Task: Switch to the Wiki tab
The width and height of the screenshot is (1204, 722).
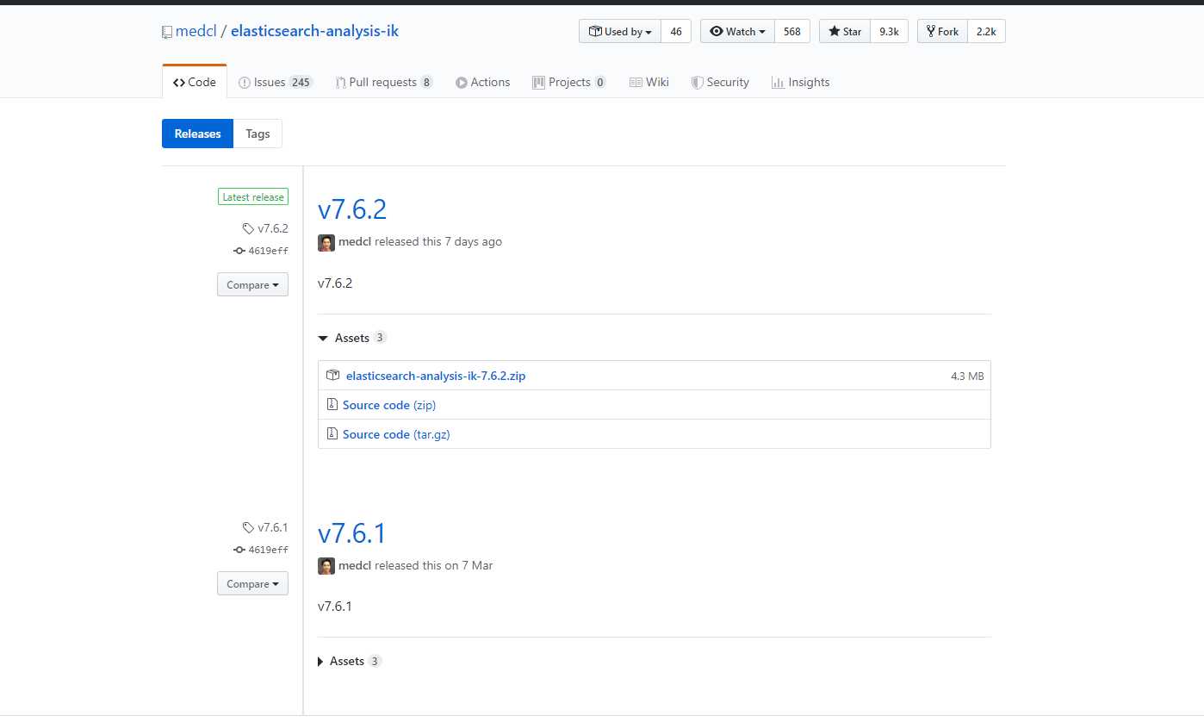Action: tap(649, 82)
